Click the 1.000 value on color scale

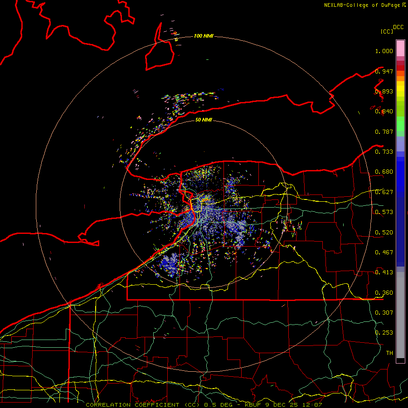[384, 51]
